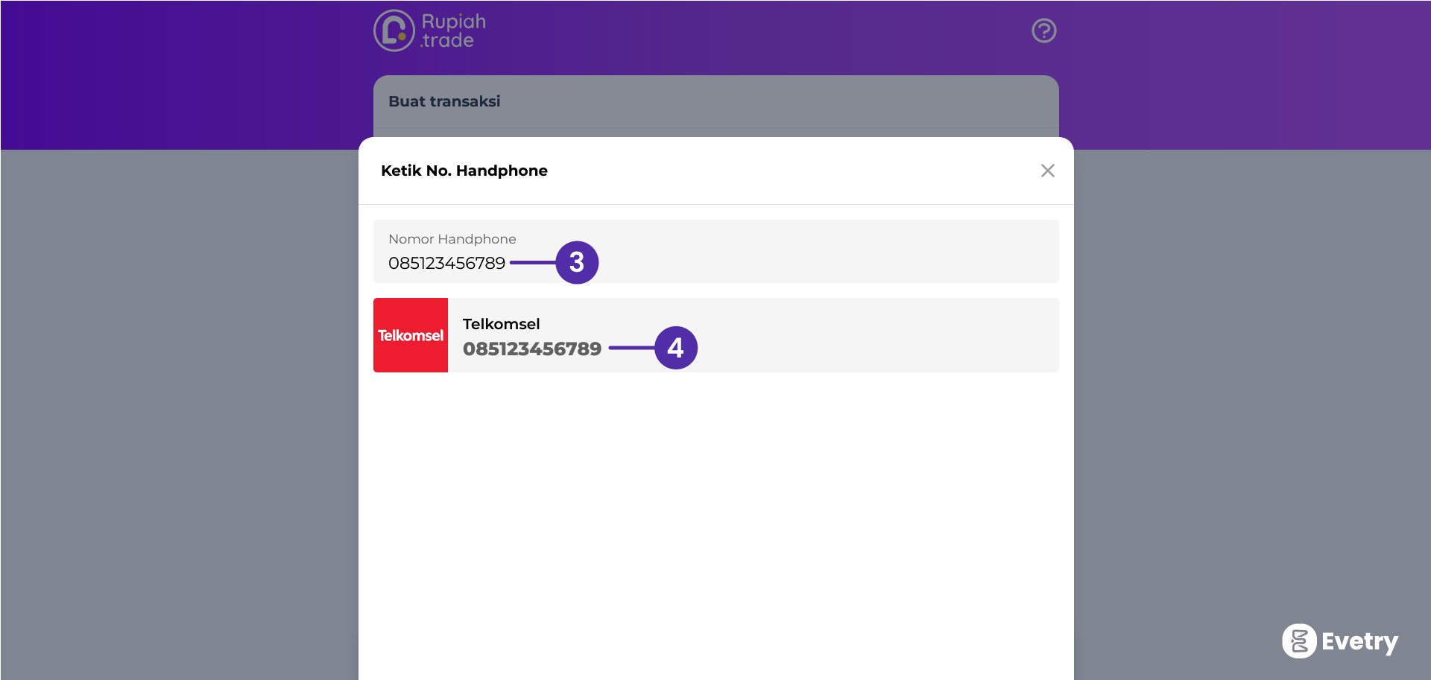Select the Telkomsel provider name
The width and height of the screenshot is (1431, 680).
501,324
